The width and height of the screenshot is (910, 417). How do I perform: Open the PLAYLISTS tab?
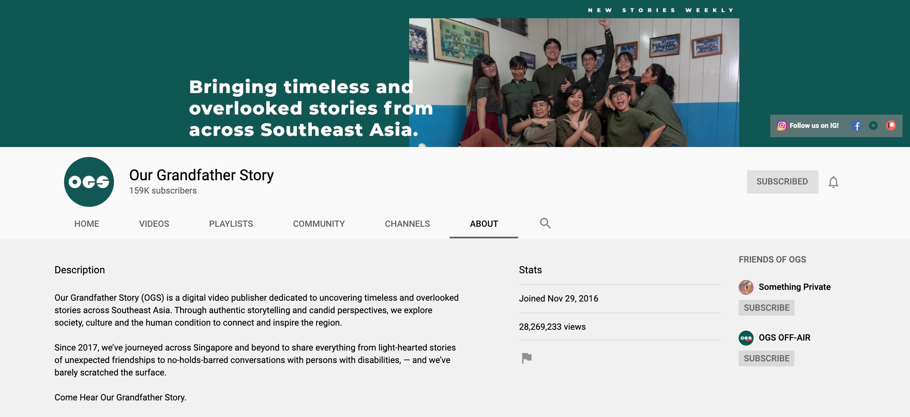click(231, 224)
